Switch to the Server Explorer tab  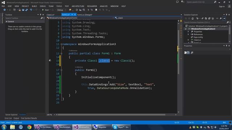tap(11, 115)
